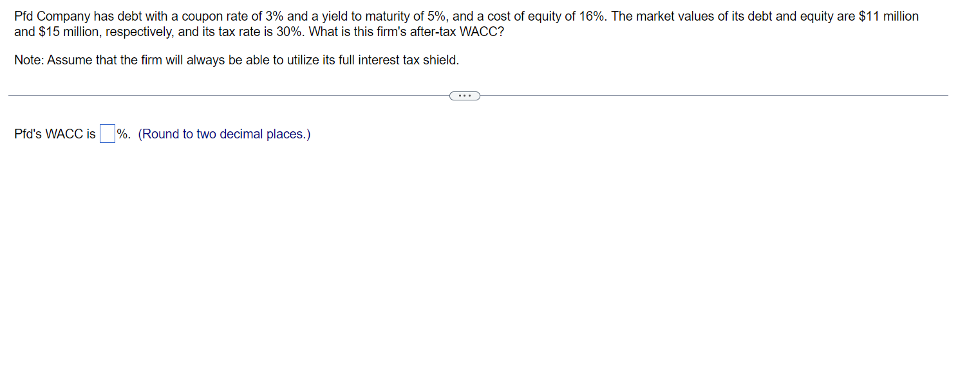Image resolution: width=958 pixels, height=374 pixels.
Task: Click the rounded pill icon on the horizontal rule
Action: [x=465, y=95]
